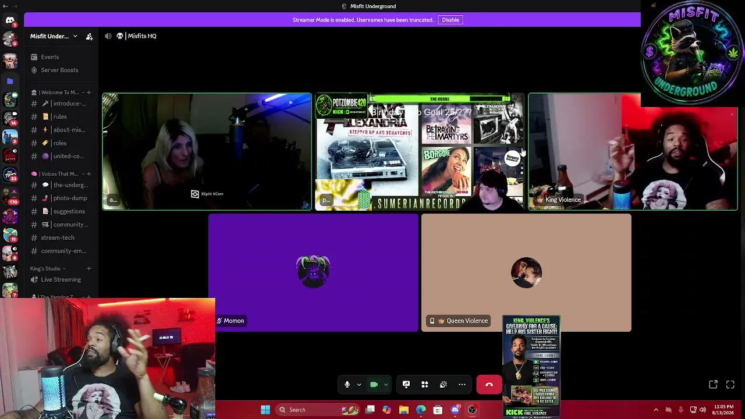Pop out the call window

tap(713, 385)
